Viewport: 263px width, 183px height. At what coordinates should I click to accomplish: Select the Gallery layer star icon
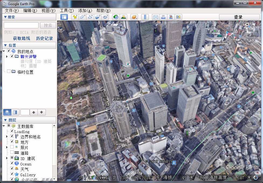point(17,174)
